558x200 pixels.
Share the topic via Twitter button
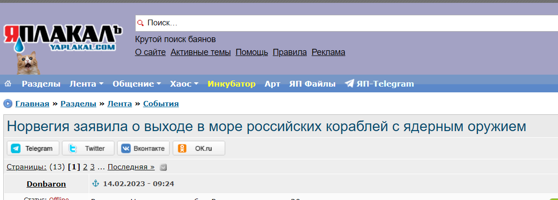[x=88, y=148]
